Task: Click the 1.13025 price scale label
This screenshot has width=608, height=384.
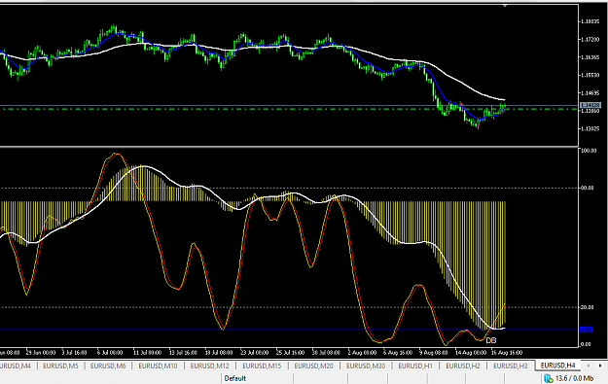Action: [590, 128]
